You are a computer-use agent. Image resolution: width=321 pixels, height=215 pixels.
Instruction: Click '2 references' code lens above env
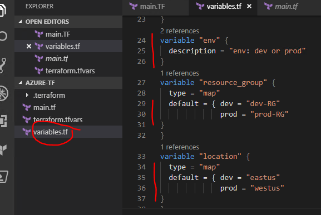(180, 31)
